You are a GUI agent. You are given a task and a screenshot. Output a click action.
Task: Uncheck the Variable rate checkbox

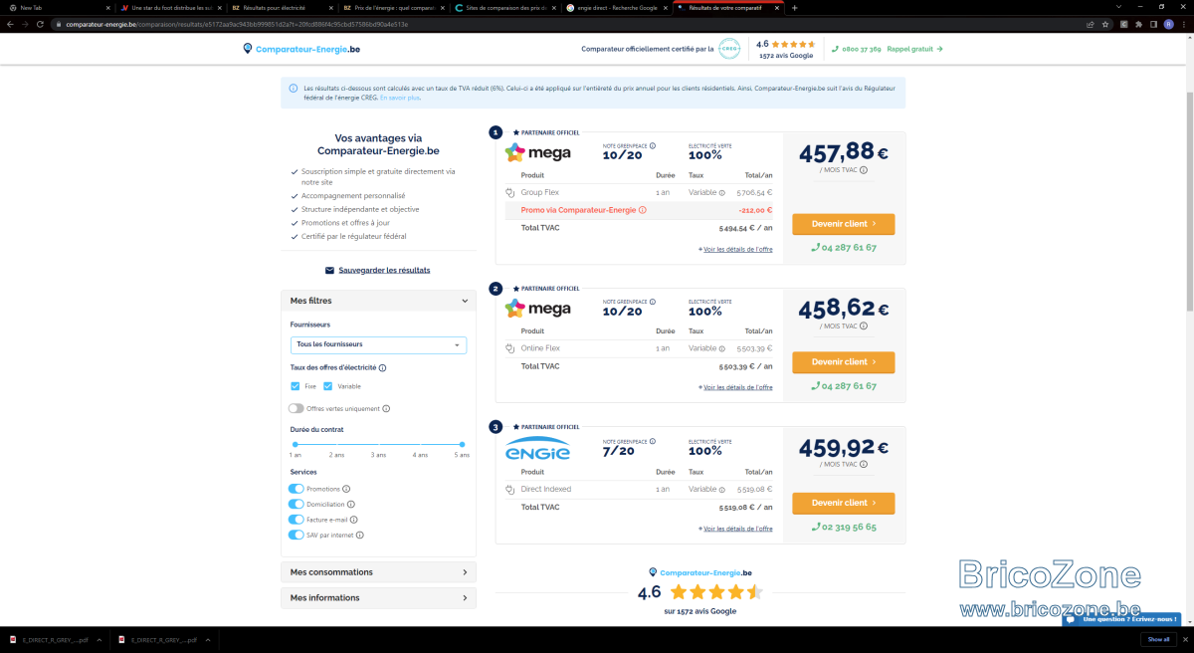tap(328, 386)
